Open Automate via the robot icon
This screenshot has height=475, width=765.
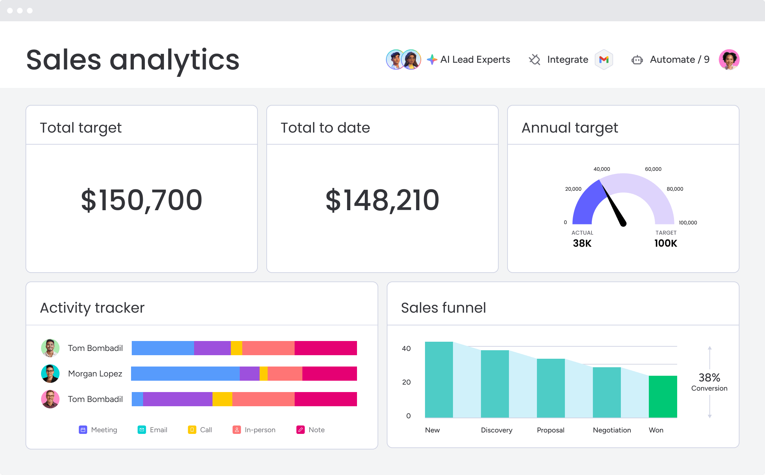637,60
